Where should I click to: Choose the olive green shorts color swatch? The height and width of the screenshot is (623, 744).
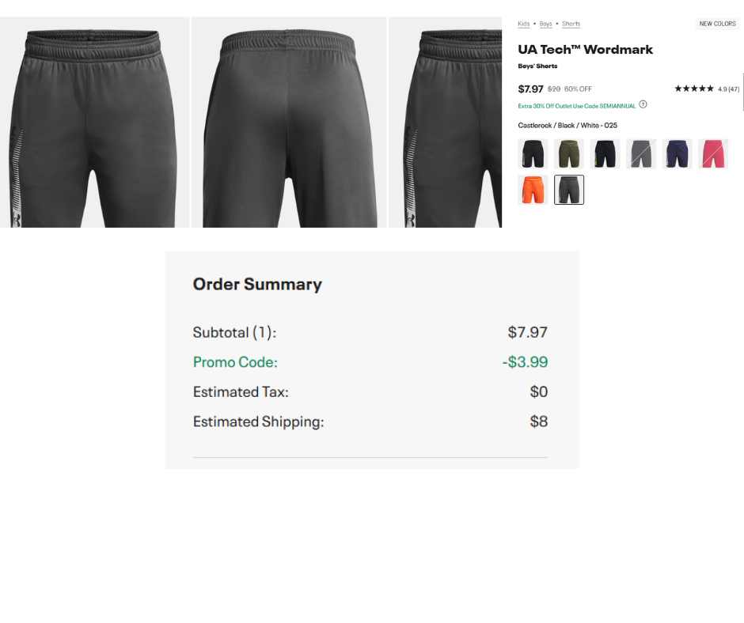point(569,153)
